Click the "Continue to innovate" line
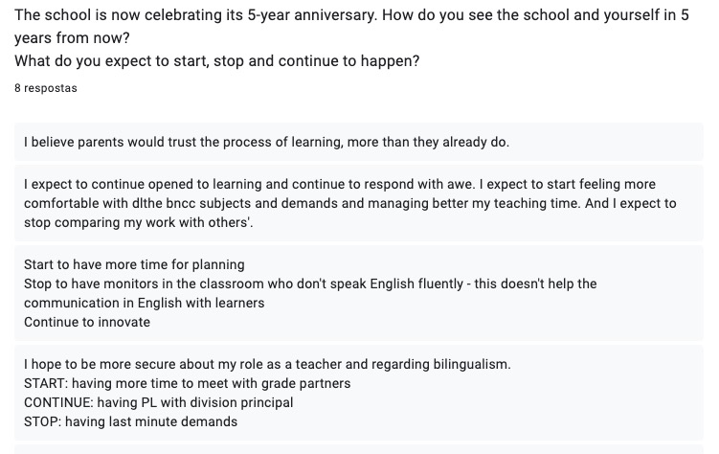 click(87, 322)
